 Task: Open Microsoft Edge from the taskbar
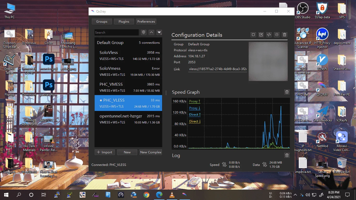click(159, 195)
